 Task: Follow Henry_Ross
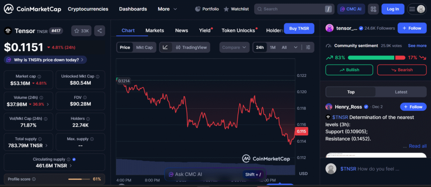[413, 107]
